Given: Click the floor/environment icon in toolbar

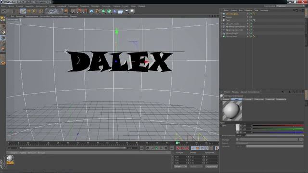Looking at the screenshot, I should coord(121,12).
